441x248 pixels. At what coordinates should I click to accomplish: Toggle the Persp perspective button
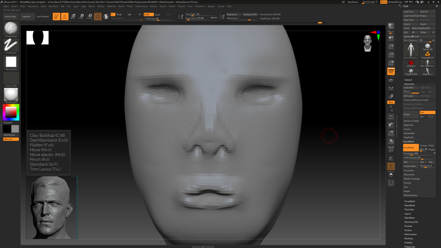391,71
